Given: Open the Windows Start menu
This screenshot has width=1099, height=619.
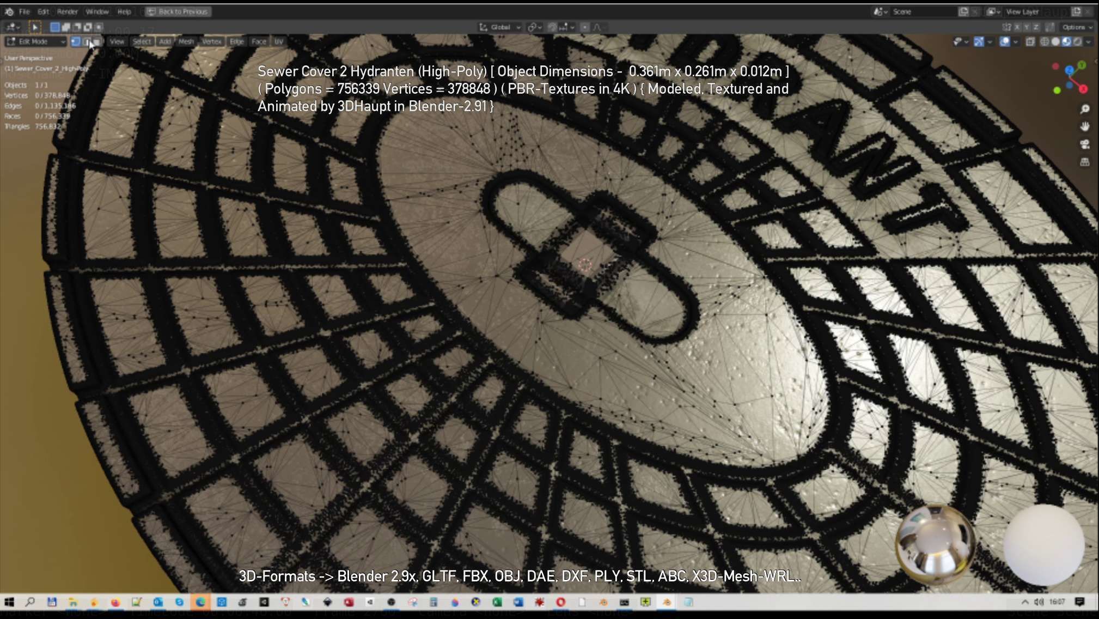Looking at the screenshot, I should (x=9, y=602).
